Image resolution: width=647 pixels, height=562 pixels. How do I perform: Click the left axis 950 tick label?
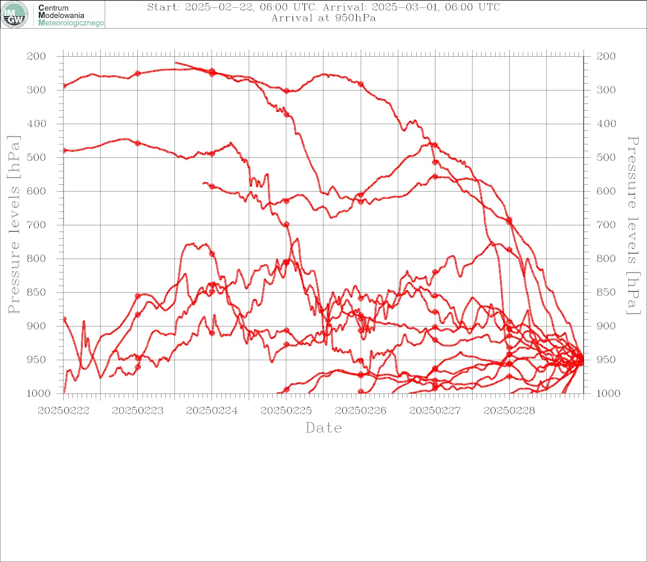37,360
